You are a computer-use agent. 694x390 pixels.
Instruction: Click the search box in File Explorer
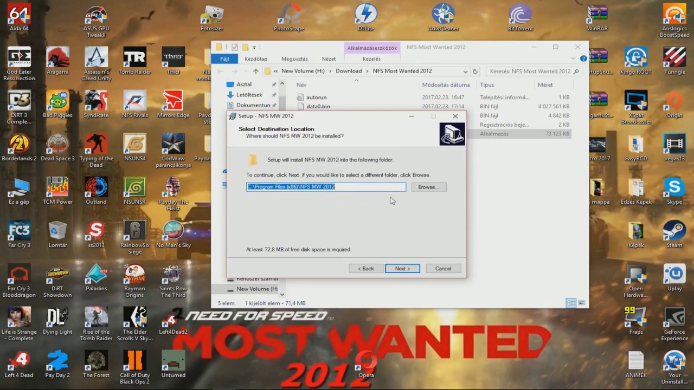[x=534, y=71]
